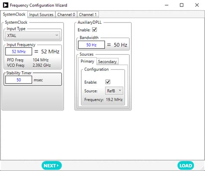Click the Stability Timer 50 field

tap(19, 80)
